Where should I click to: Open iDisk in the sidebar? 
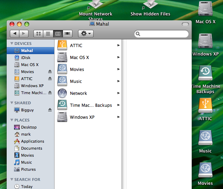(x=31, y=58)
